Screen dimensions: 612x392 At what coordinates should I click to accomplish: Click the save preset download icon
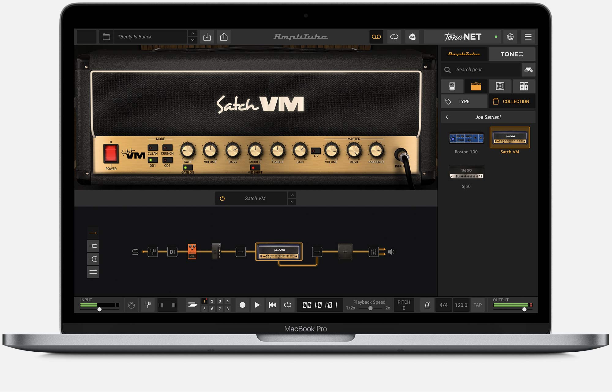[x=207, y=37]
